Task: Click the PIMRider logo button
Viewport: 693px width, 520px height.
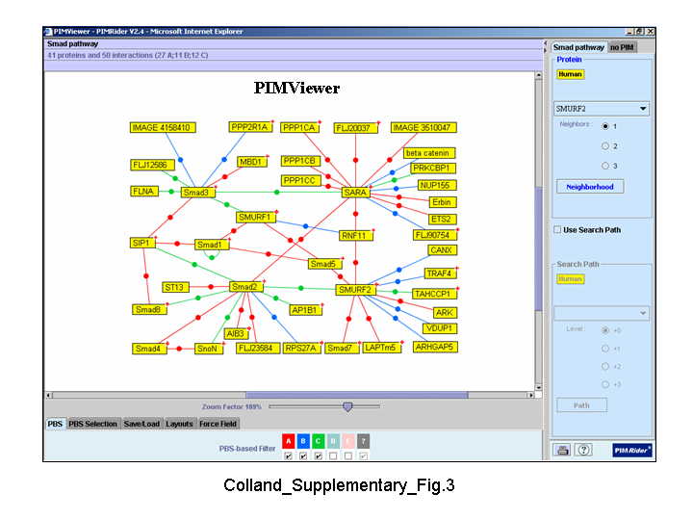Action: 633,450
